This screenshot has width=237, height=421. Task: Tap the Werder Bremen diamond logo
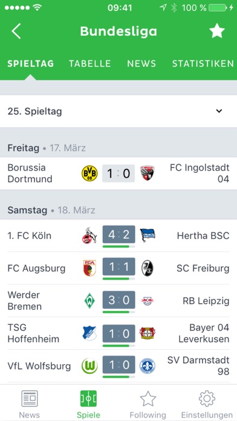point(89,301)
